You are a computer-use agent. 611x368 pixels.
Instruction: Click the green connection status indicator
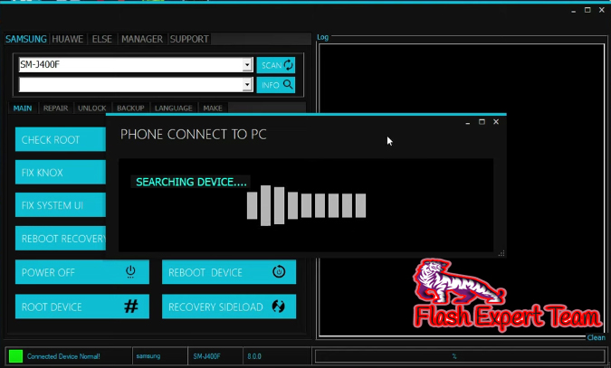tap(15, 356)
